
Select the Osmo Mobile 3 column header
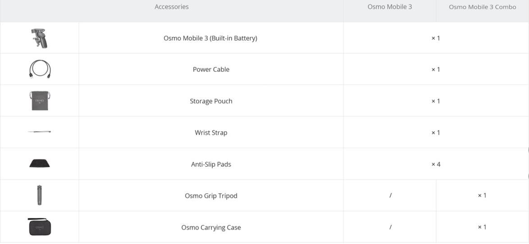[389, 7]
